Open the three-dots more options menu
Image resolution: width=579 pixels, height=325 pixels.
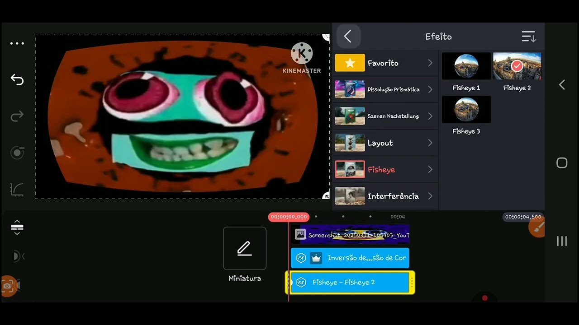pos(17,44)
